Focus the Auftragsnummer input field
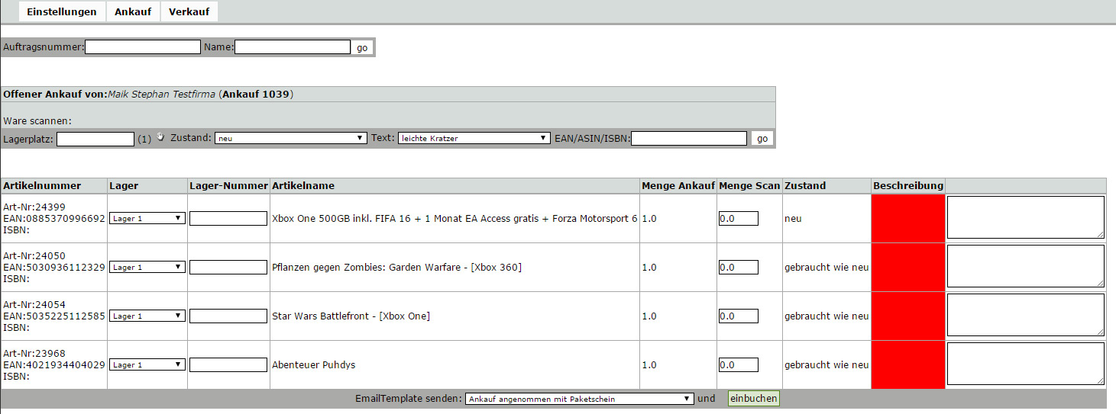 [143, 47]
